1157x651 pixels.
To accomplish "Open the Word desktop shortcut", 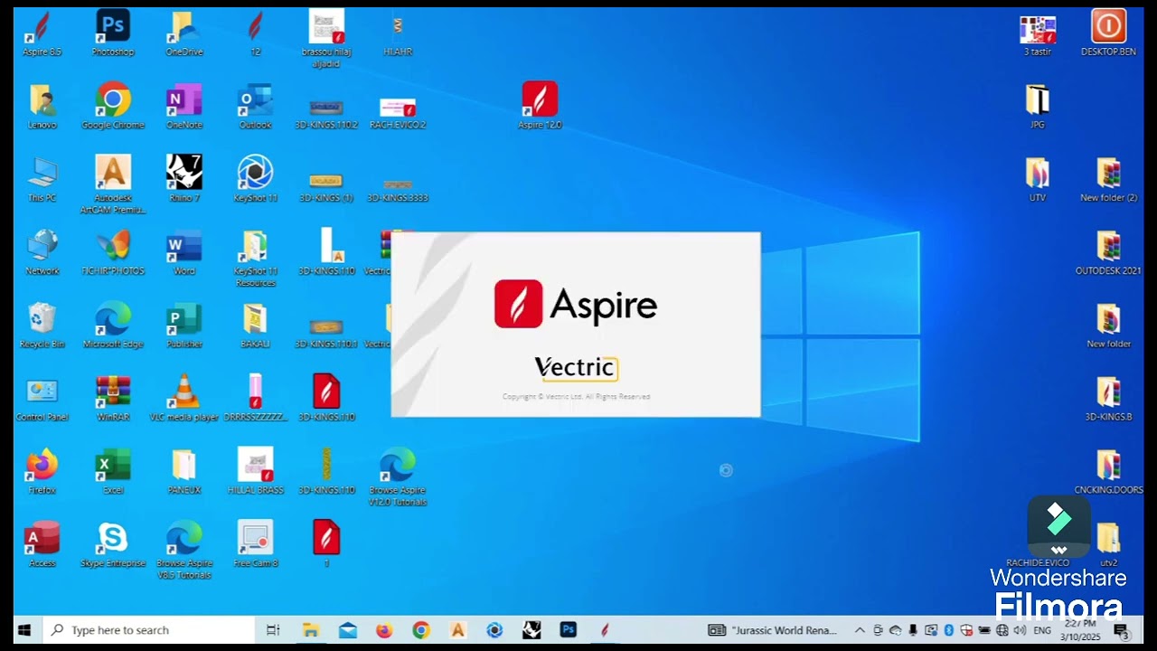I will [184, 253].
